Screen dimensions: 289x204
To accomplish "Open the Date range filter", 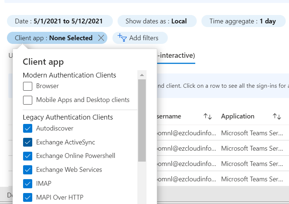I will (60, 21).
